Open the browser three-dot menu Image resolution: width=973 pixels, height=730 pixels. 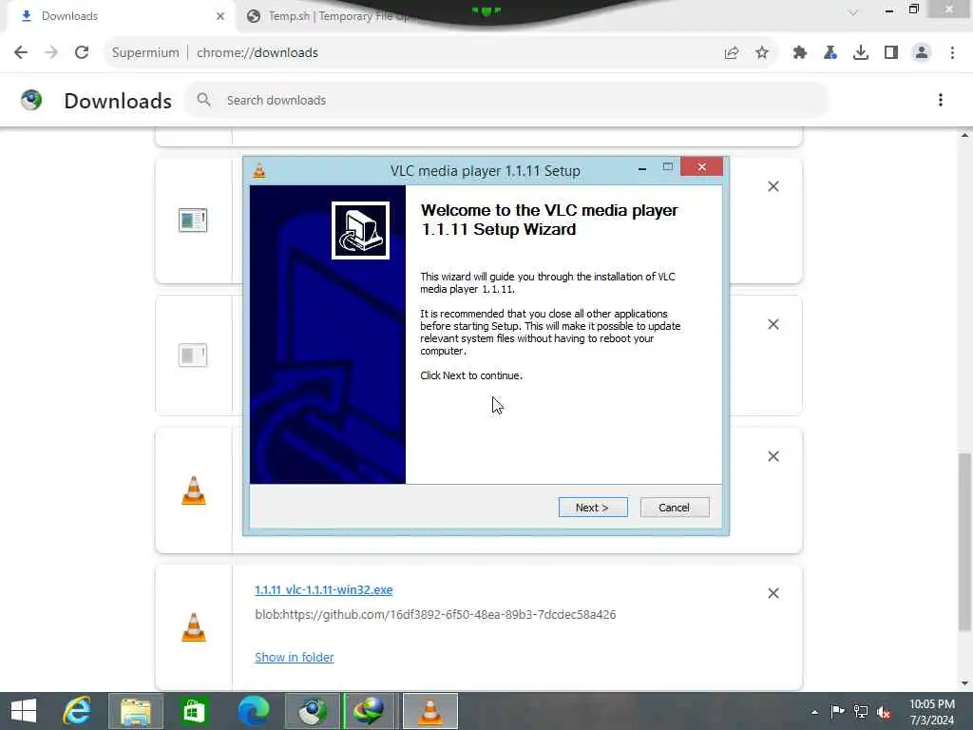coord(952,53)
